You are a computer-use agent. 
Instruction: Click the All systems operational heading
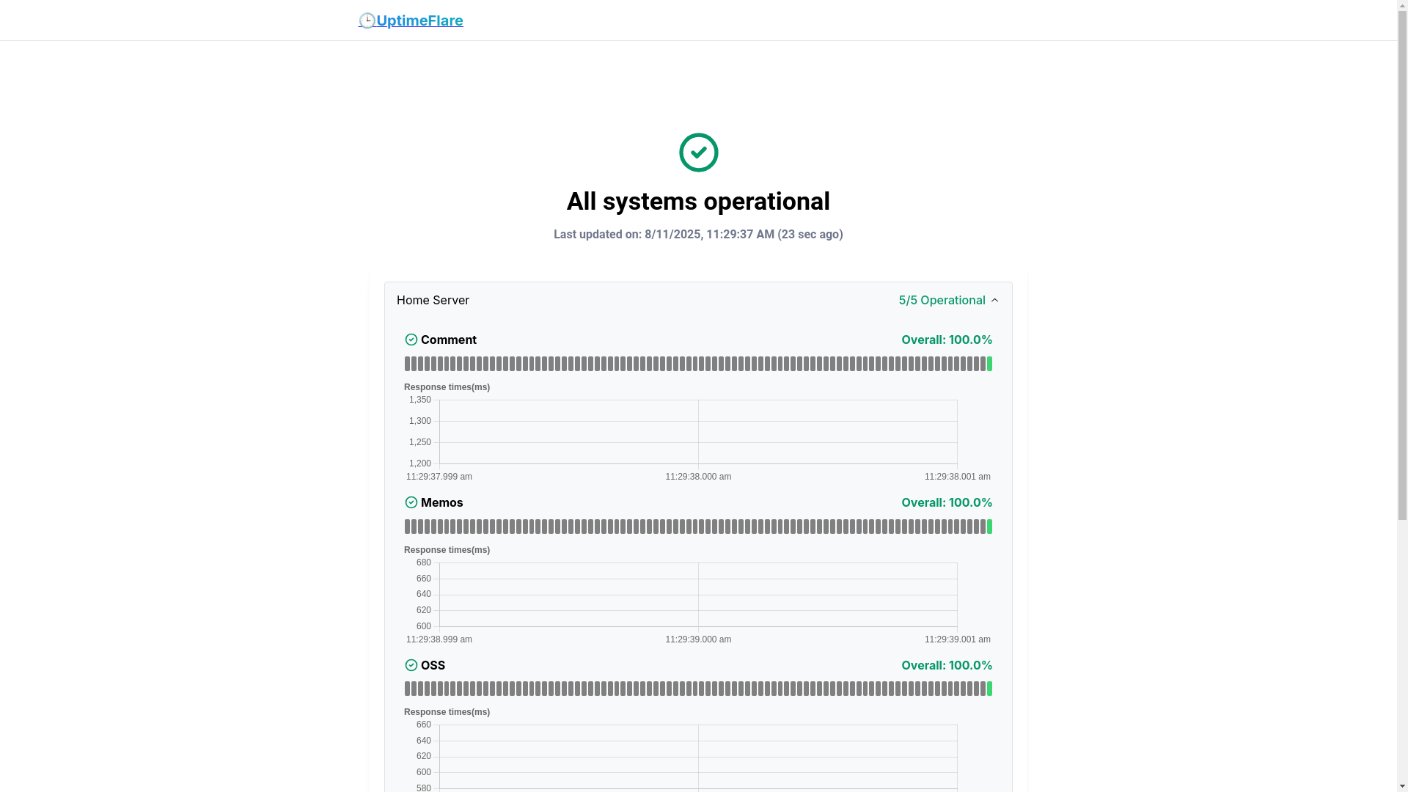tap(698, 202)
